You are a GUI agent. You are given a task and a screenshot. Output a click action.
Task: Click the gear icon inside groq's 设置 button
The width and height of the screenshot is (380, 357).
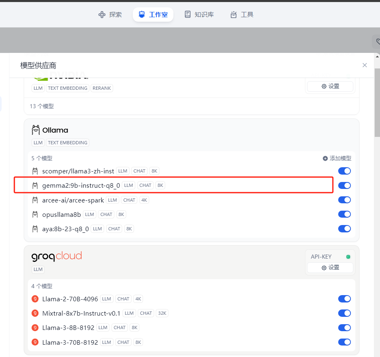click(324, 267)
